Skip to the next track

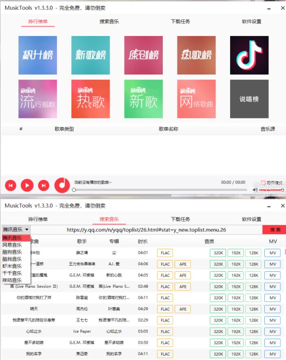44,185
